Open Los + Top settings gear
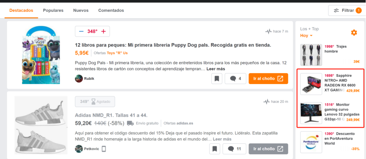Viewport: 366px width, 159px height. pyautogui.click(x=354, y=33)
